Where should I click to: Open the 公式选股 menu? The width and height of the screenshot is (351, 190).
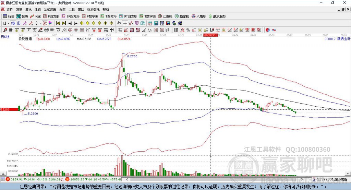coord(50,9)
